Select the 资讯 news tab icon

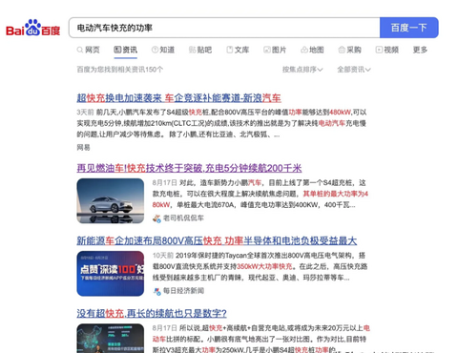(x=117, y=50)
